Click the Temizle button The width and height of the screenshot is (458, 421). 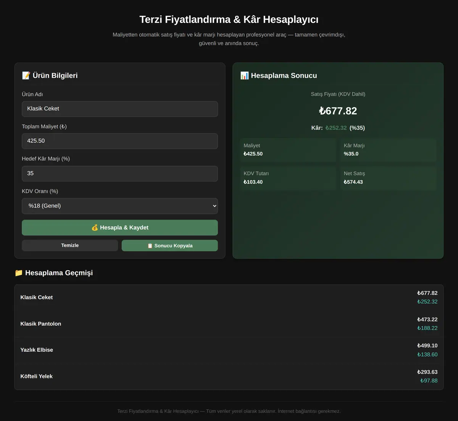coord(70,246)
